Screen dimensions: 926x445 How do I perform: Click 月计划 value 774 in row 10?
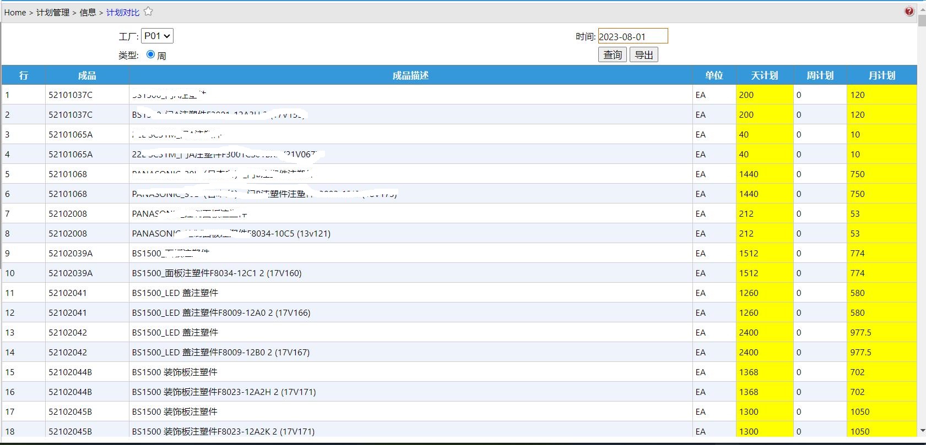857,273
